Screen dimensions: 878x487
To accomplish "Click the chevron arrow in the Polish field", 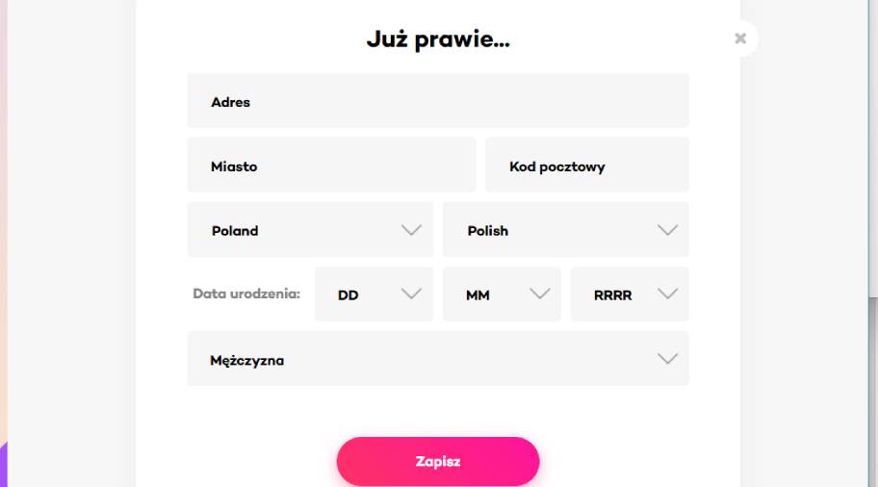I will pyautogui.click(x=667, y=230).
